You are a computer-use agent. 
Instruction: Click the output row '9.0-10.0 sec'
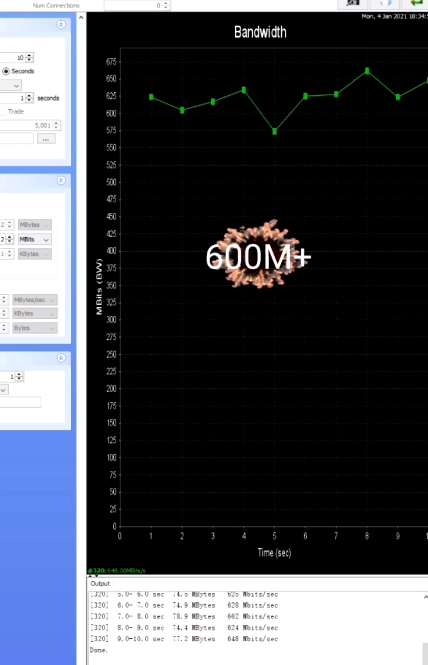coord(184,639)
